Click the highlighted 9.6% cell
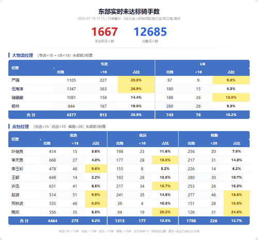258x240 pixels. [96, 169]
